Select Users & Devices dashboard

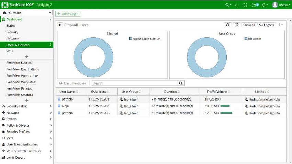27,45
